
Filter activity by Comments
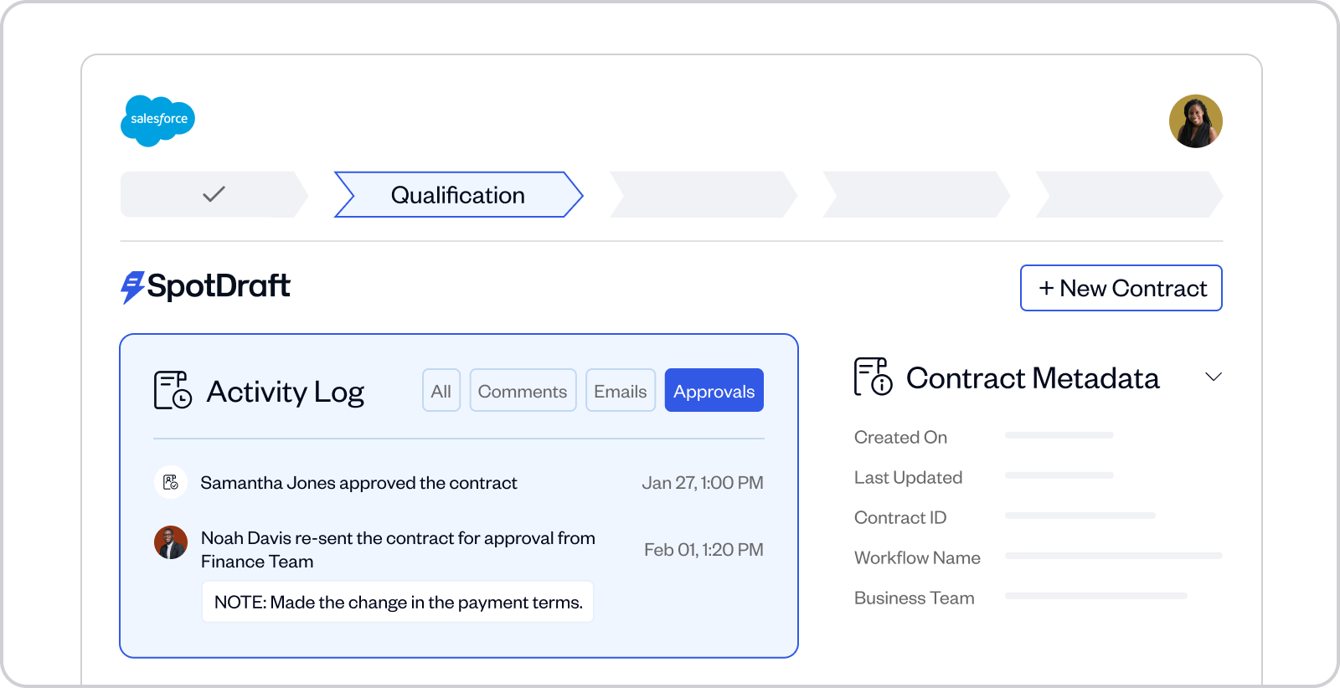[x=523, y=391]
